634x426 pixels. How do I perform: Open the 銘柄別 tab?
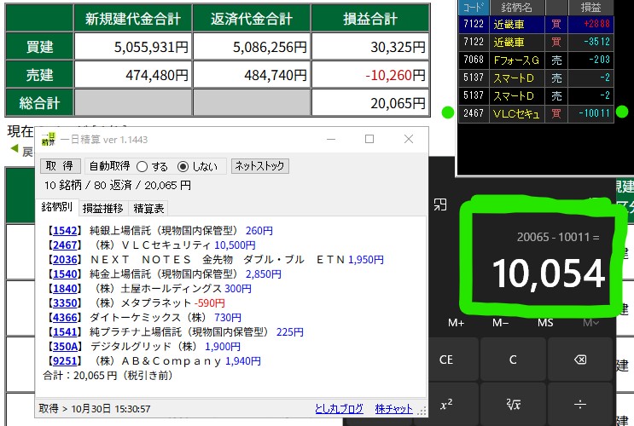pyautogui.click(x=58, y=207)
